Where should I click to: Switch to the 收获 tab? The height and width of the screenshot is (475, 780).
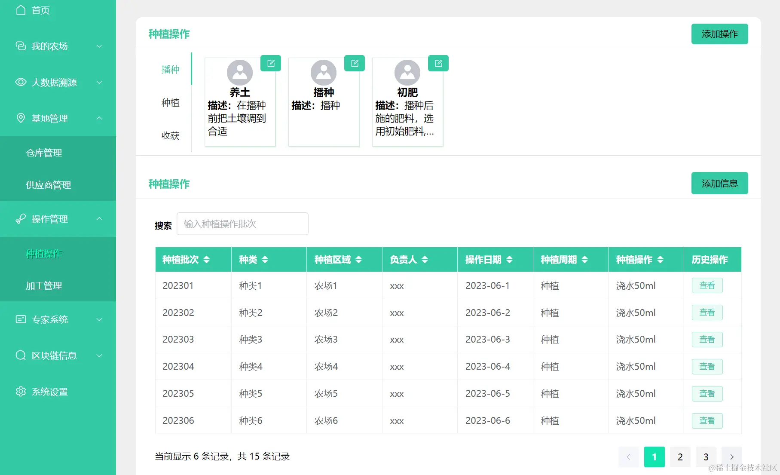click(171, 135)
